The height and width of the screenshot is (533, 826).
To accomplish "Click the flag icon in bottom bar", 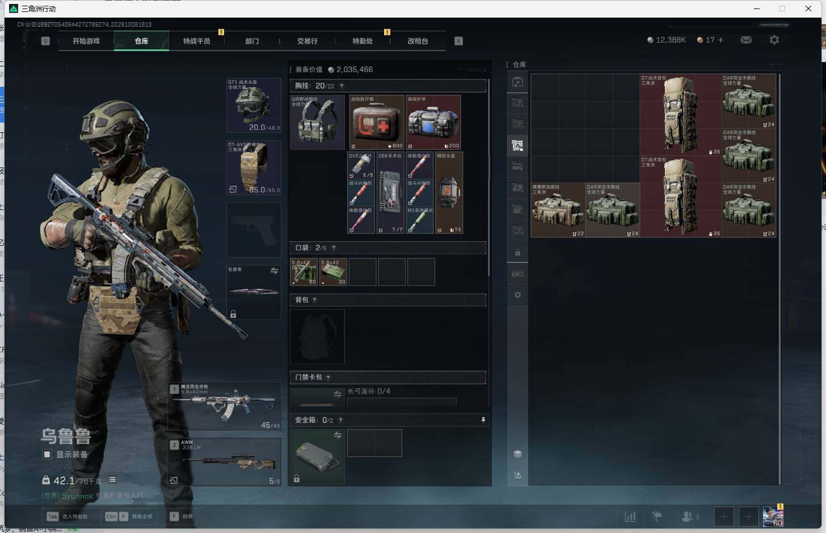I will 657,517.
